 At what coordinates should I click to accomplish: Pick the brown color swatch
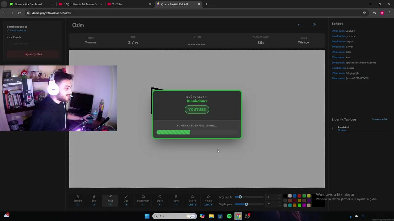304,200
